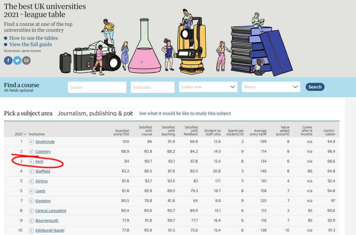Click Kent's continuation value 98.6

click(x=331, y=161)
